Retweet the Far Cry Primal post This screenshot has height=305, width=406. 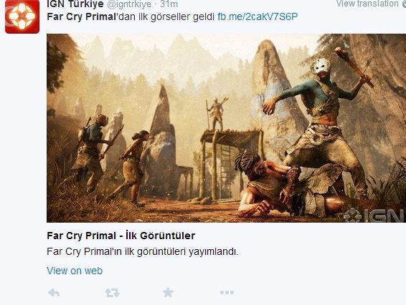tap(113, 293)
